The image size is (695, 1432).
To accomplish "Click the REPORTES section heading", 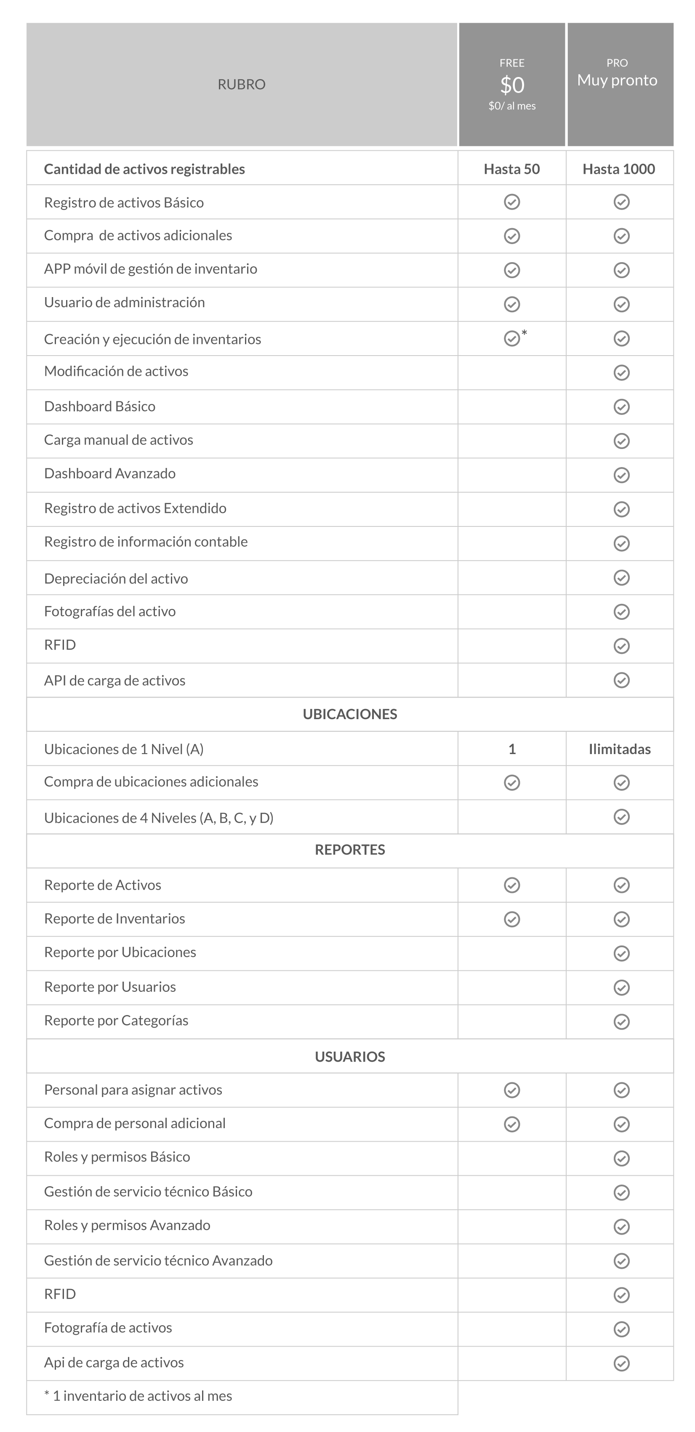I will [x=350, y=850].
